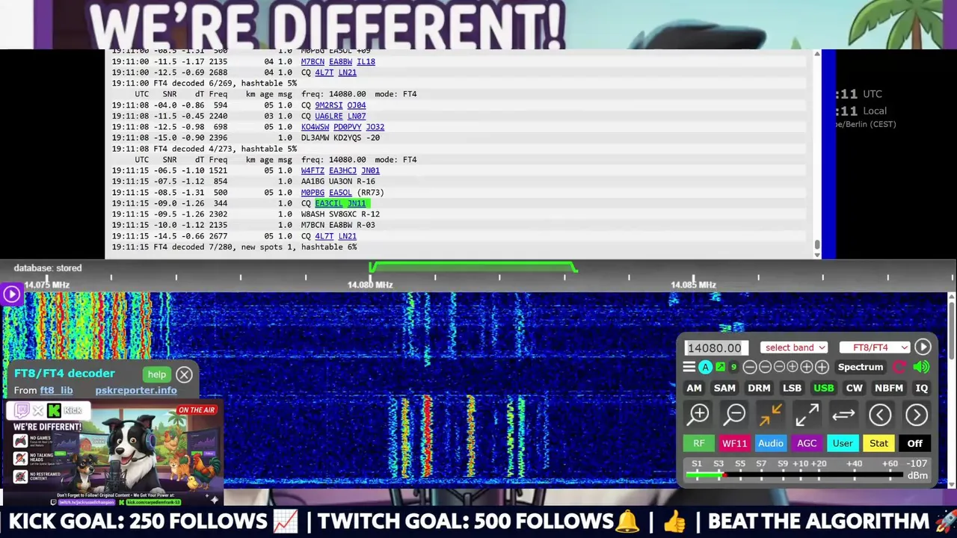
Task: Select AM demodulation mode
Action: click(694, 388)
